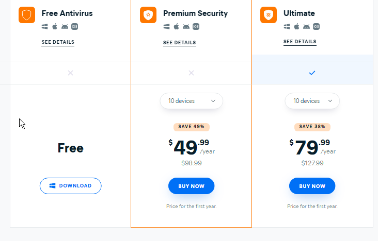Click the Free Antivirus orange shield icon
The image size is (378, 241).
[x=27, y=15]
